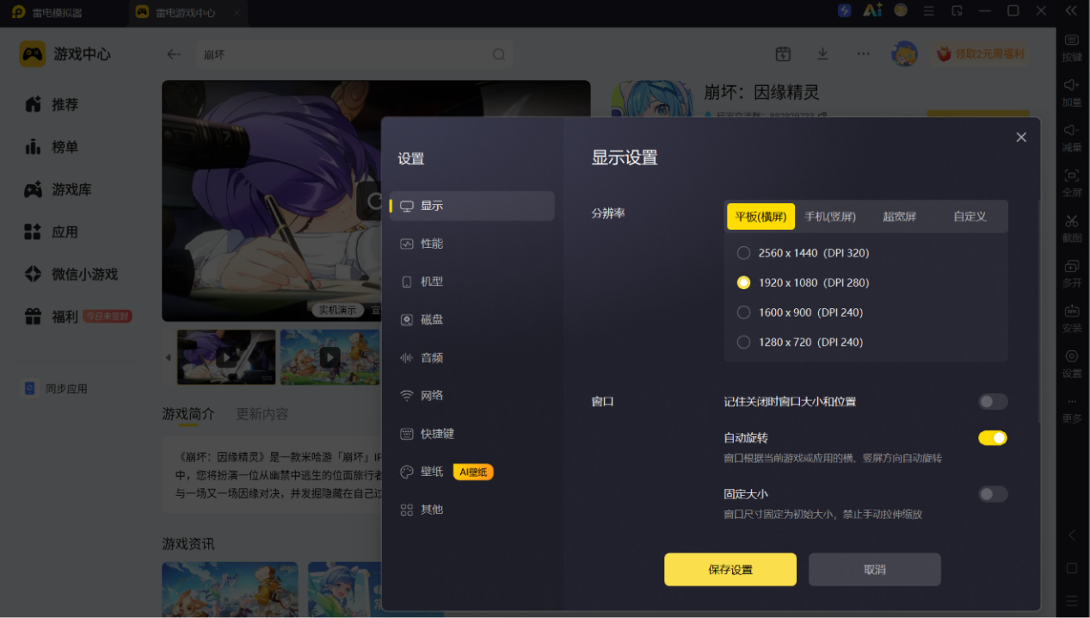Click the search magnifier icon
Viewport: 1090px width, 618px height.
(x=499, y=54)
